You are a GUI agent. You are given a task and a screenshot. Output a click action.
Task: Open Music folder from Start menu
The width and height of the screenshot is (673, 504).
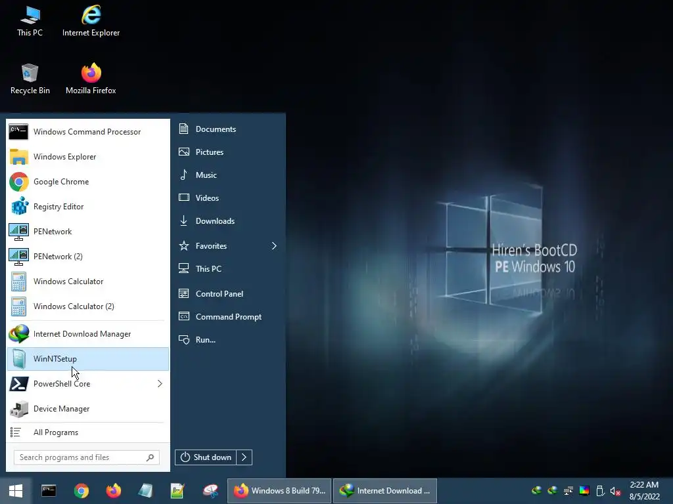click(x=229, y=175)
